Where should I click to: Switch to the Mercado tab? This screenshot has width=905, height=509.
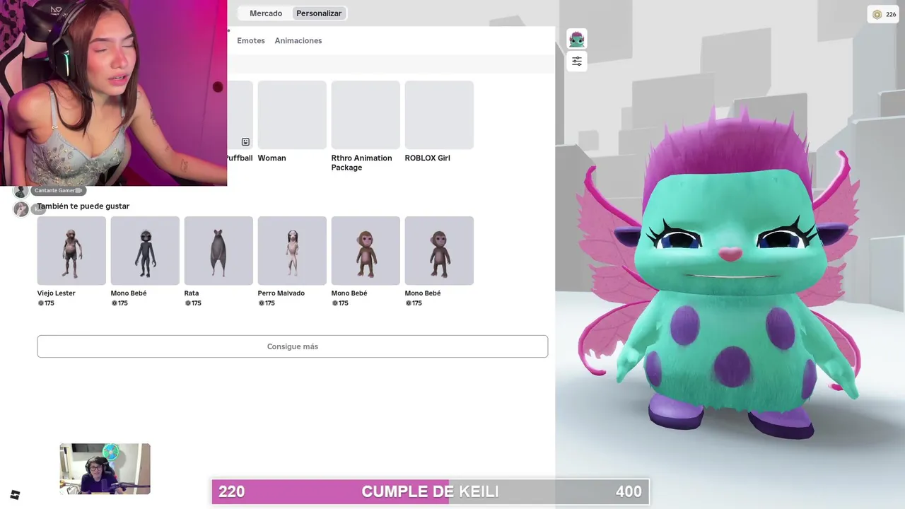point(266,13)
